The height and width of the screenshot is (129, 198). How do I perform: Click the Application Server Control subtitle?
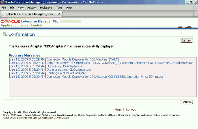click(21, 25)
